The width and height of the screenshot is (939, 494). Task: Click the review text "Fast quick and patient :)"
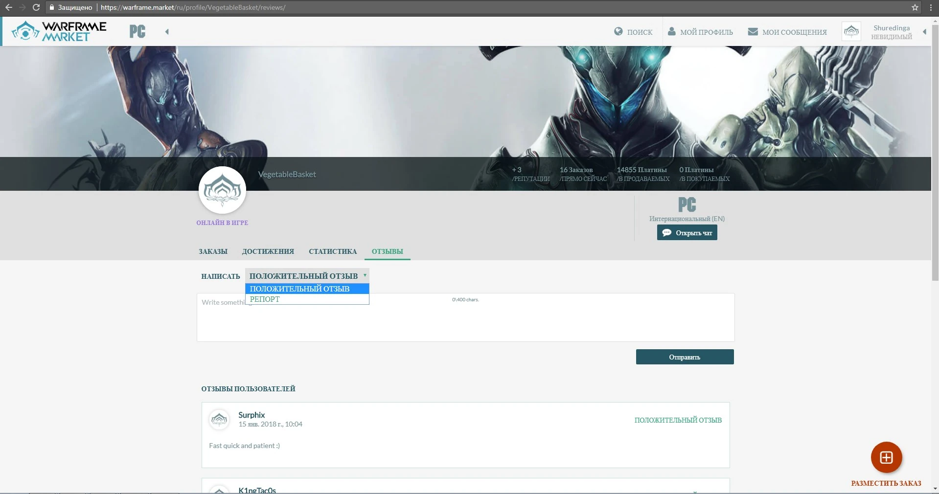pos(244,446)
